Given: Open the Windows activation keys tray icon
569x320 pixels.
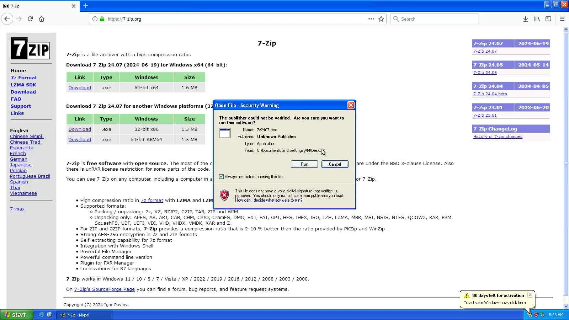Looking at the screenshot, I should point(530,315).
